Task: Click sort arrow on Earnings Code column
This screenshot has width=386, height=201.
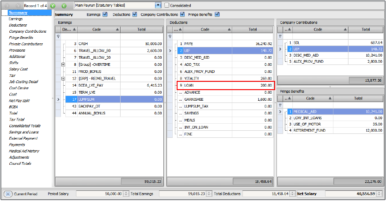Action: (117, 29)
